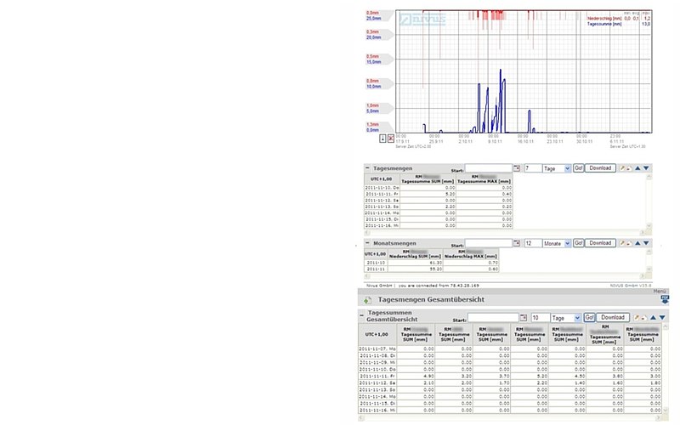The width and height of the screenshot is (680, 425).
Task: Collapse the Monatsmengen panel
Action: (x=367, y=243)
